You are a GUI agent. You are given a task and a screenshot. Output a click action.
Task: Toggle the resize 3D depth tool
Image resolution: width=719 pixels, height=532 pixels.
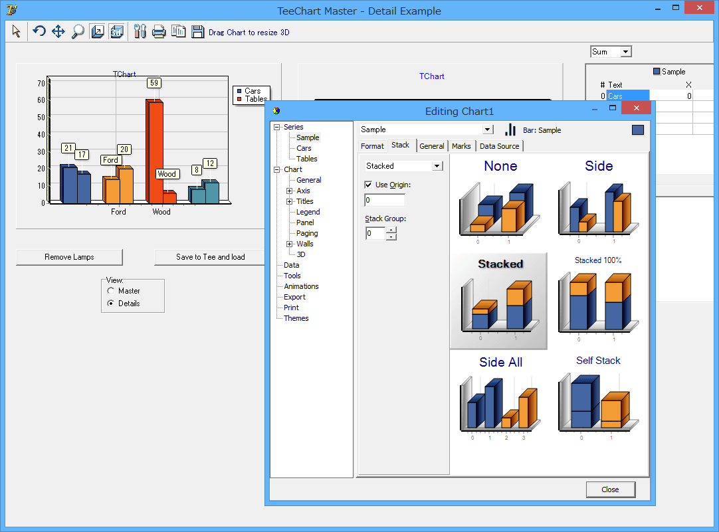pos(98,32)
